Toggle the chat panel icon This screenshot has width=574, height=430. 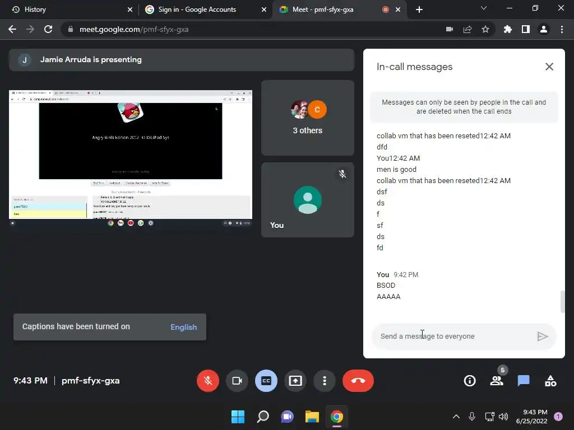click(x=524, y=381)
